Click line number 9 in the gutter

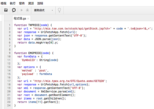9,53
